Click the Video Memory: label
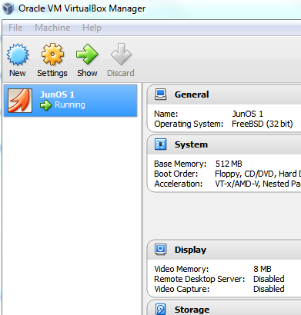This screenshot has height=315, width=301. coord(182,269)
